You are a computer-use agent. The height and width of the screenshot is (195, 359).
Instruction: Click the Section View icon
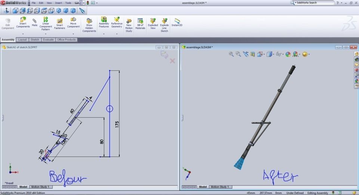(x=252, y=54)
